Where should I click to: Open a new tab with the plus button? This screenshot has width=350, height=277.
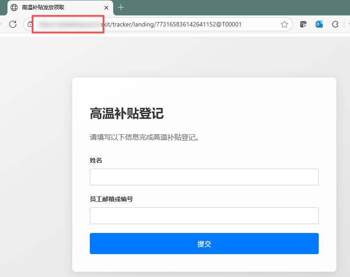(x=121, y=7)
